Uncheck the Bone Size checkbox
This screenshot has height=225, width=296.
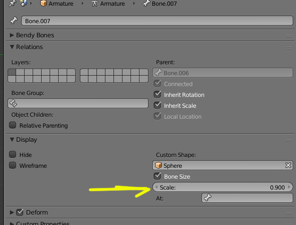coord(157,176)
